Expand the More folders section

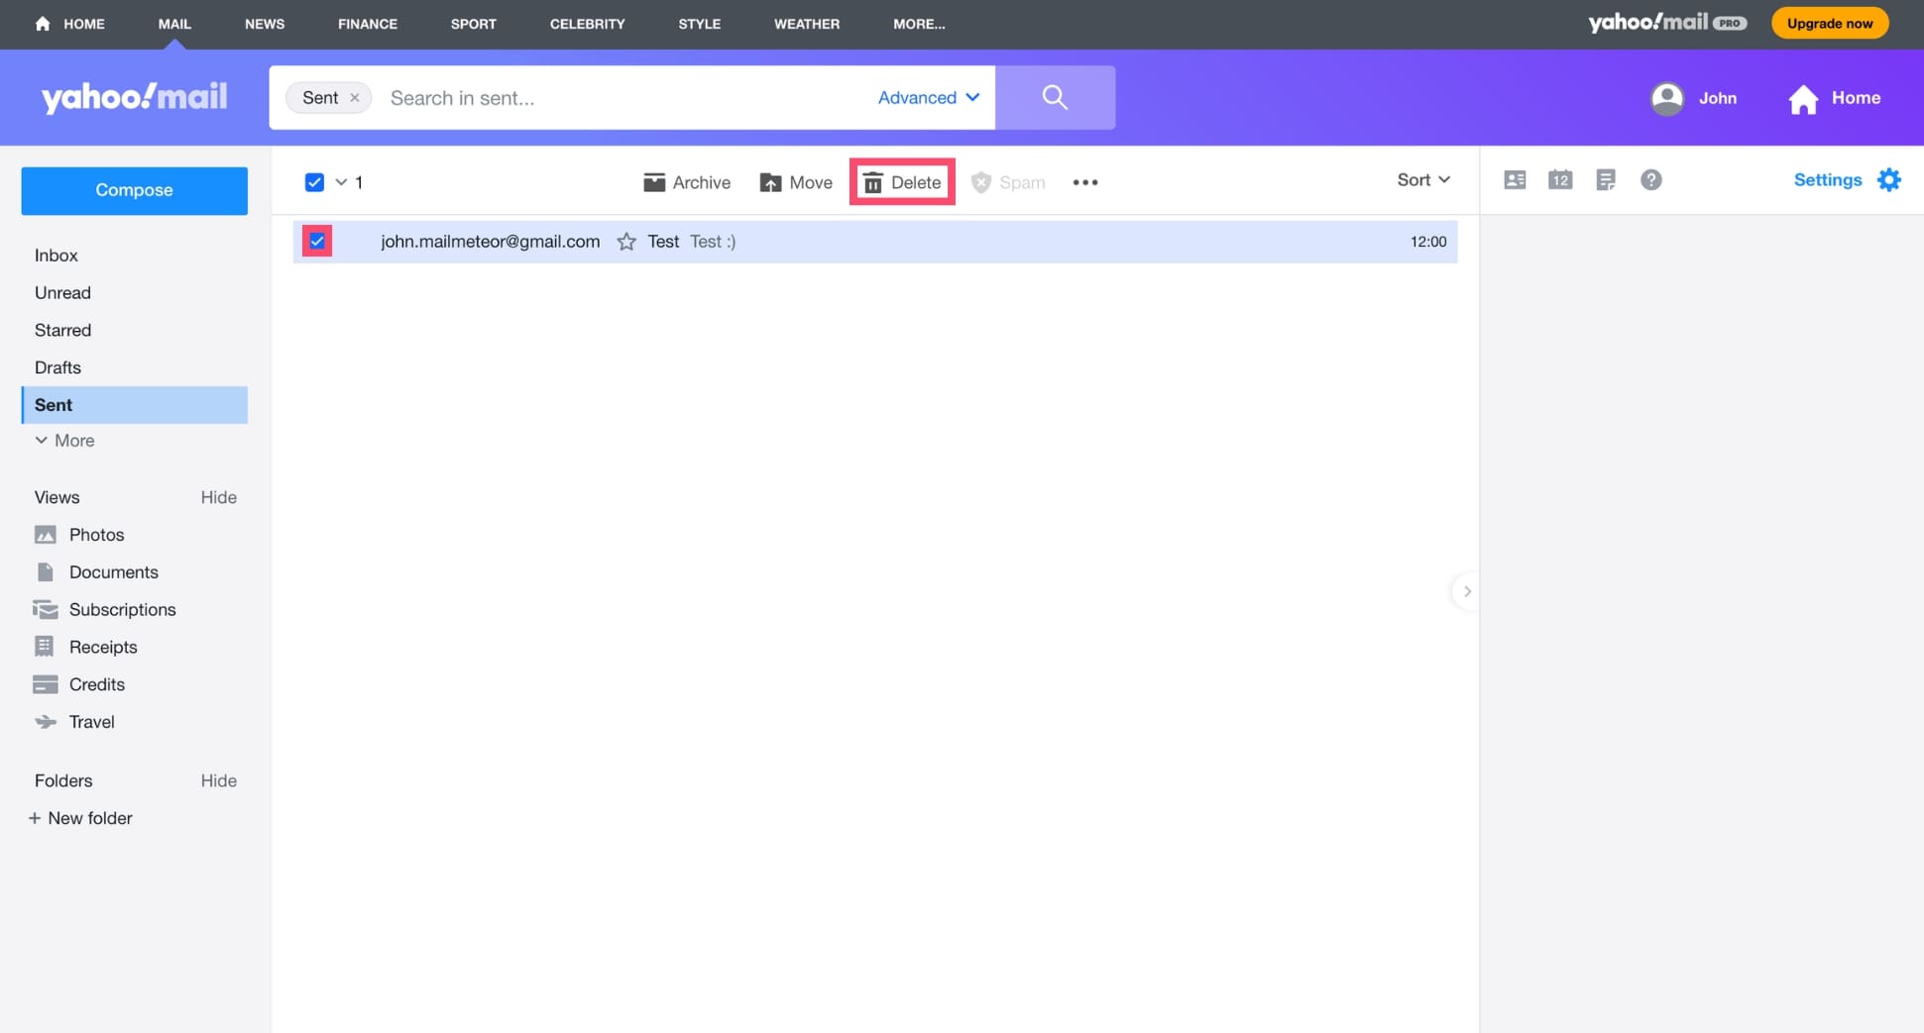click(64, 441)
